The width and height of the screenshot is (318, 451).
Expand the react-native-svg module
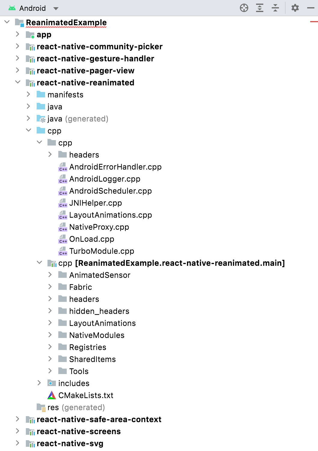pyautogui.click(x=17, y=443)
